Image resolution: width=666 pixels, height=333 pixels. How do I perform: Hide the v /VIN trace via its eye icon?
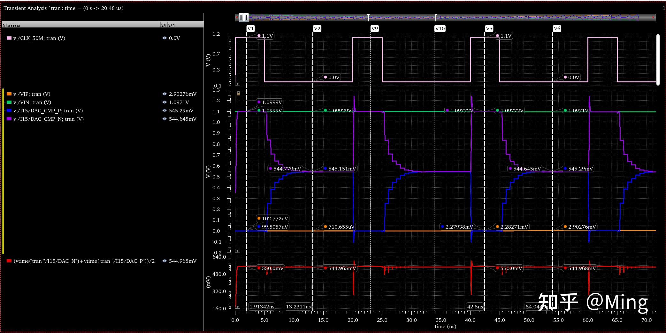[165, 102]
